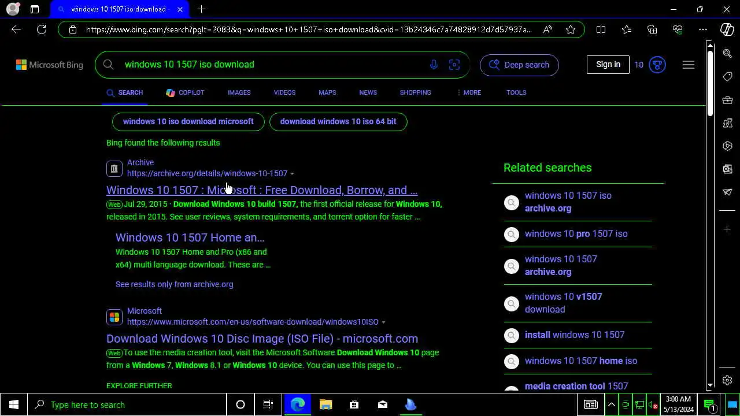The image size is (740, 416).
Task: Open Microsoft Store from taskbar
Action: point(354,404)
